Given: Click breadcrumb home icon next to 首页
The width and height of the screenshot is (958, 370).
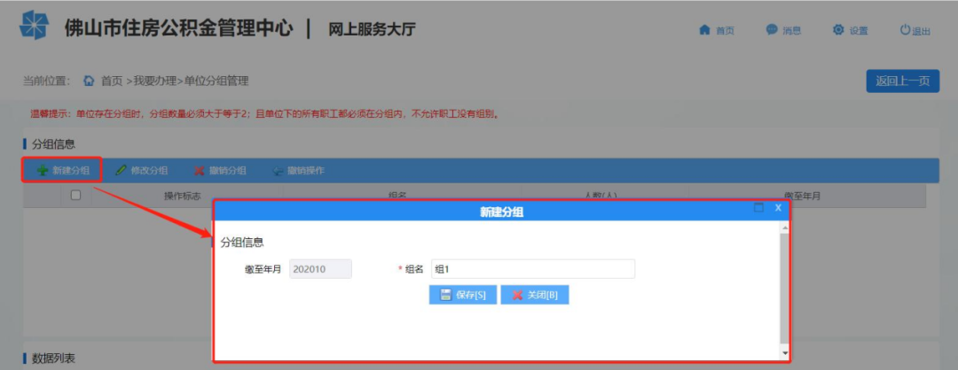Looking at the screenshot, I should (89, 81).
